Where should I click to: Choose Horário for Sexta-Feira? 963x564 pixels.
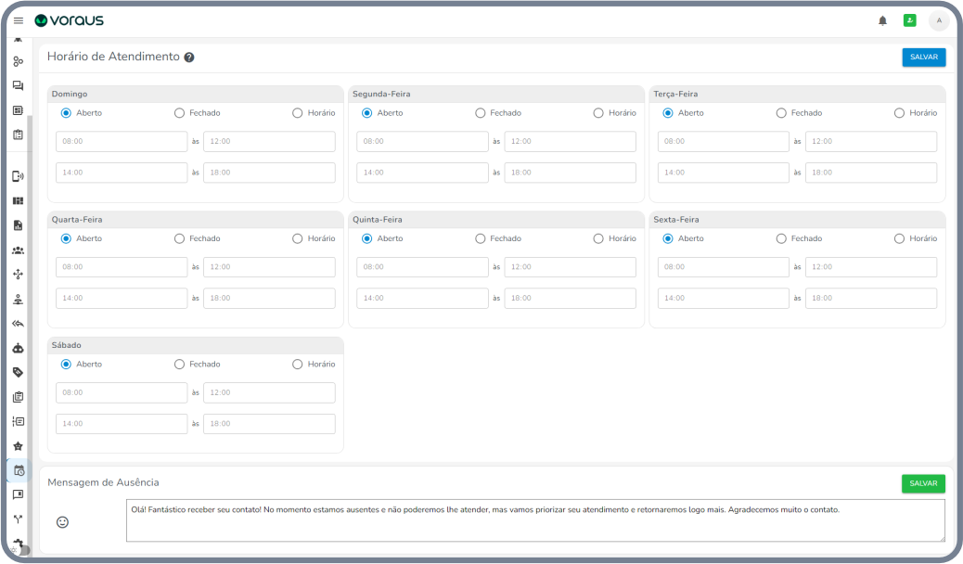(899, 238)
